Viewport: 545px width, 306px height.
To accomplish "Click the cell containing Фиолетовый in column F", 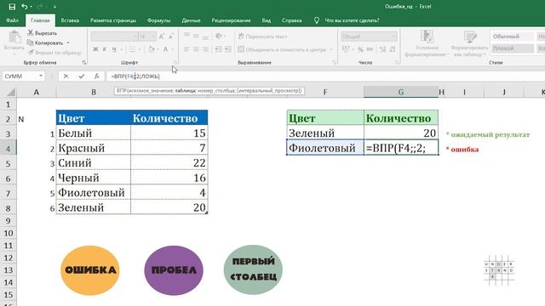I will tap(325, 148).
